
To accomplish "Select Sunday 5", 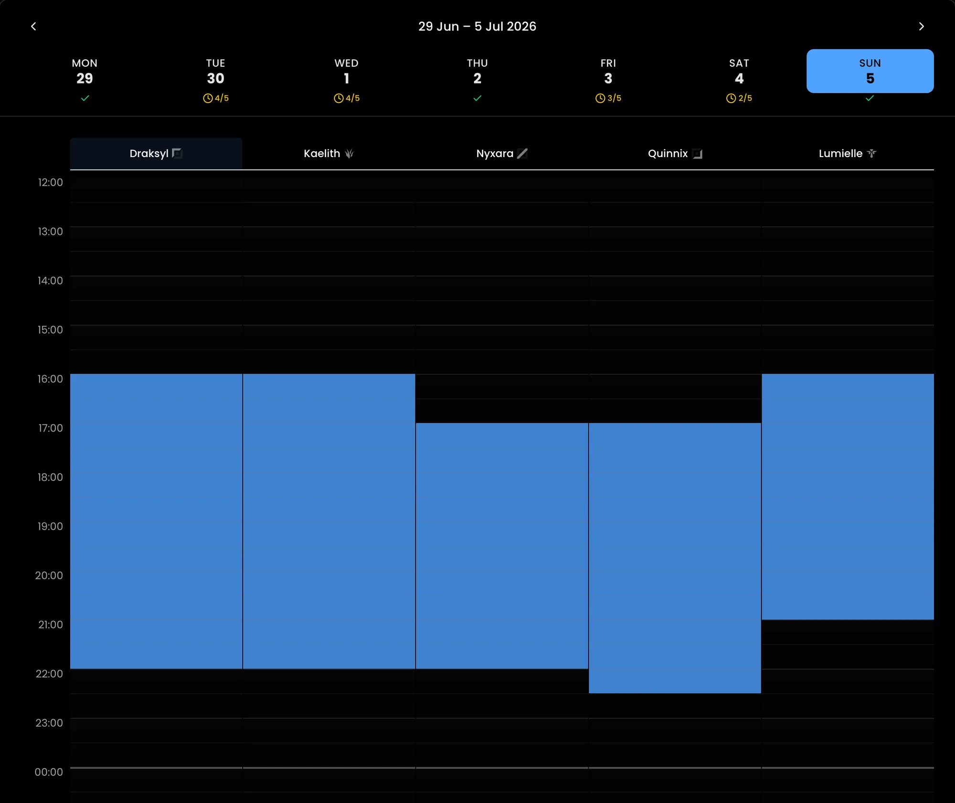I will (x=870, y=71).
